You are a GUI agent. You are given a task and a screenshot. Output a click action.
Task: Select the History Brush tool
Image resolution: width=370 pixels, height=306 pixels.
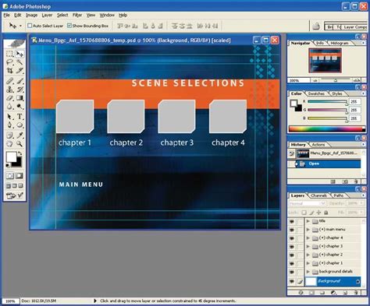(x=20, y=90)
